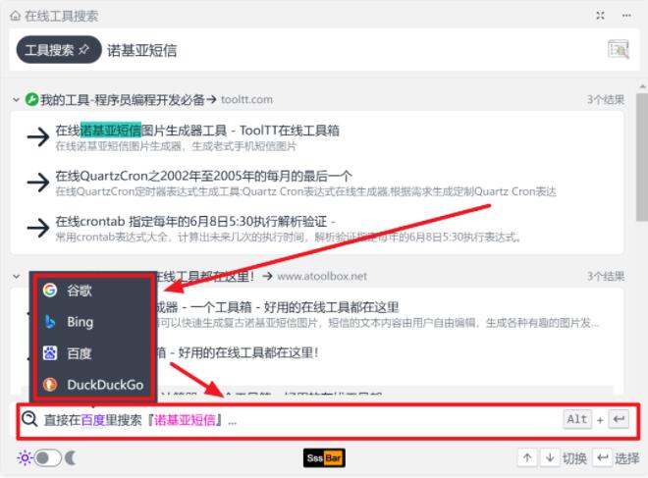Click the Enter key icon next to 选择

click(602, 457)
